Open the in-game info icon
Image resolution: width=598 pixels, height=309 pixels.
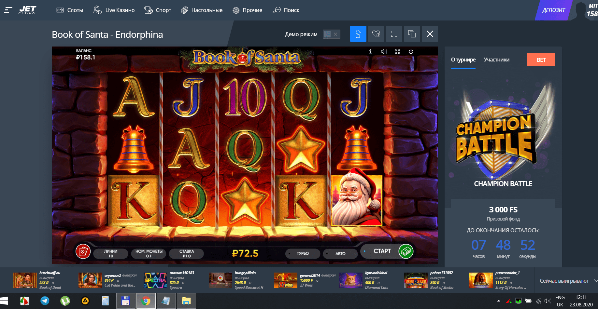tap(370, 51)
